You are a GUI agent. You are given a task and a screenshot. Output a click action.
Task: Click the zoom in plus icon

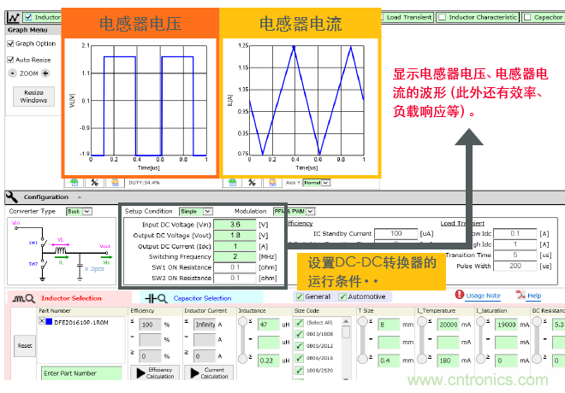(x=45, y=73)
